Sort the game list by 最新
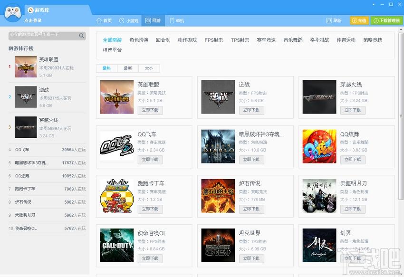 pyautogui.click(x=128, y=68)
